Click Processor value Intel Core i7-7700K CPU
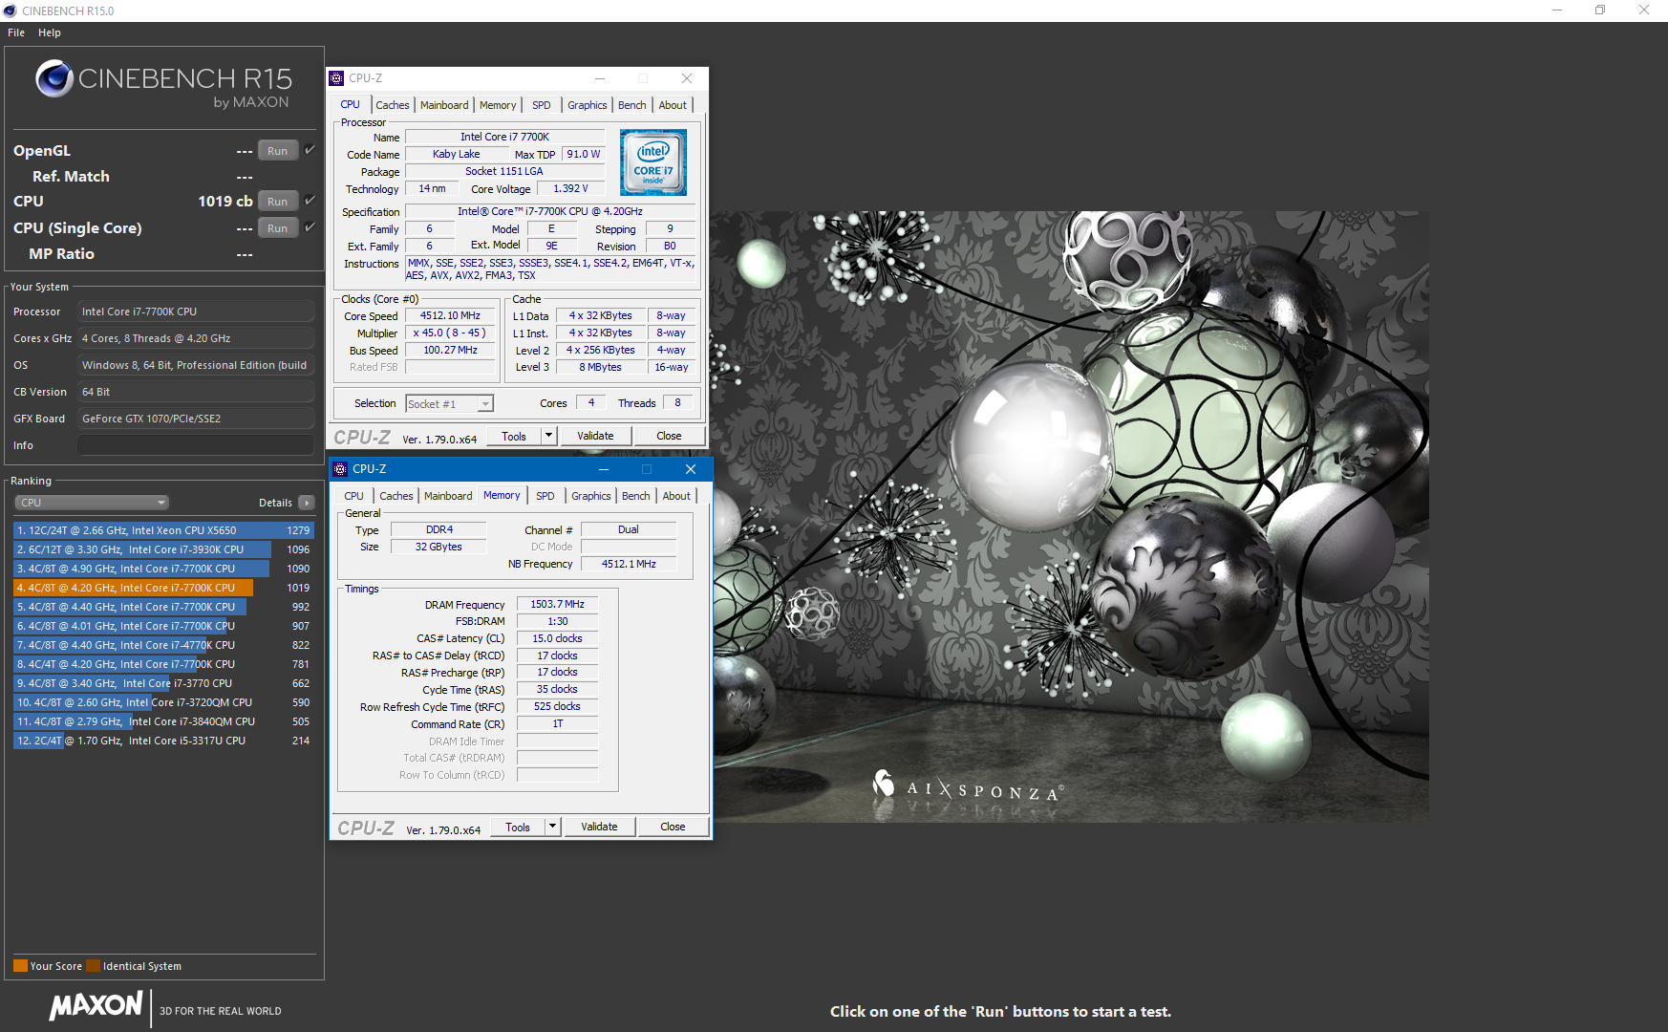 pos(196,312)
